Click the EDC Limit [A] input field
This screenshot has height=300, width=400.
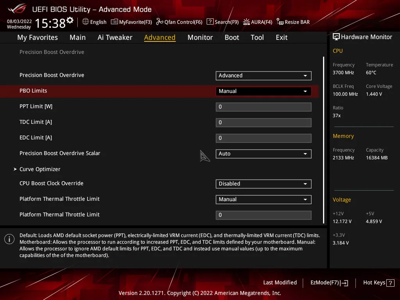[264, 138]
